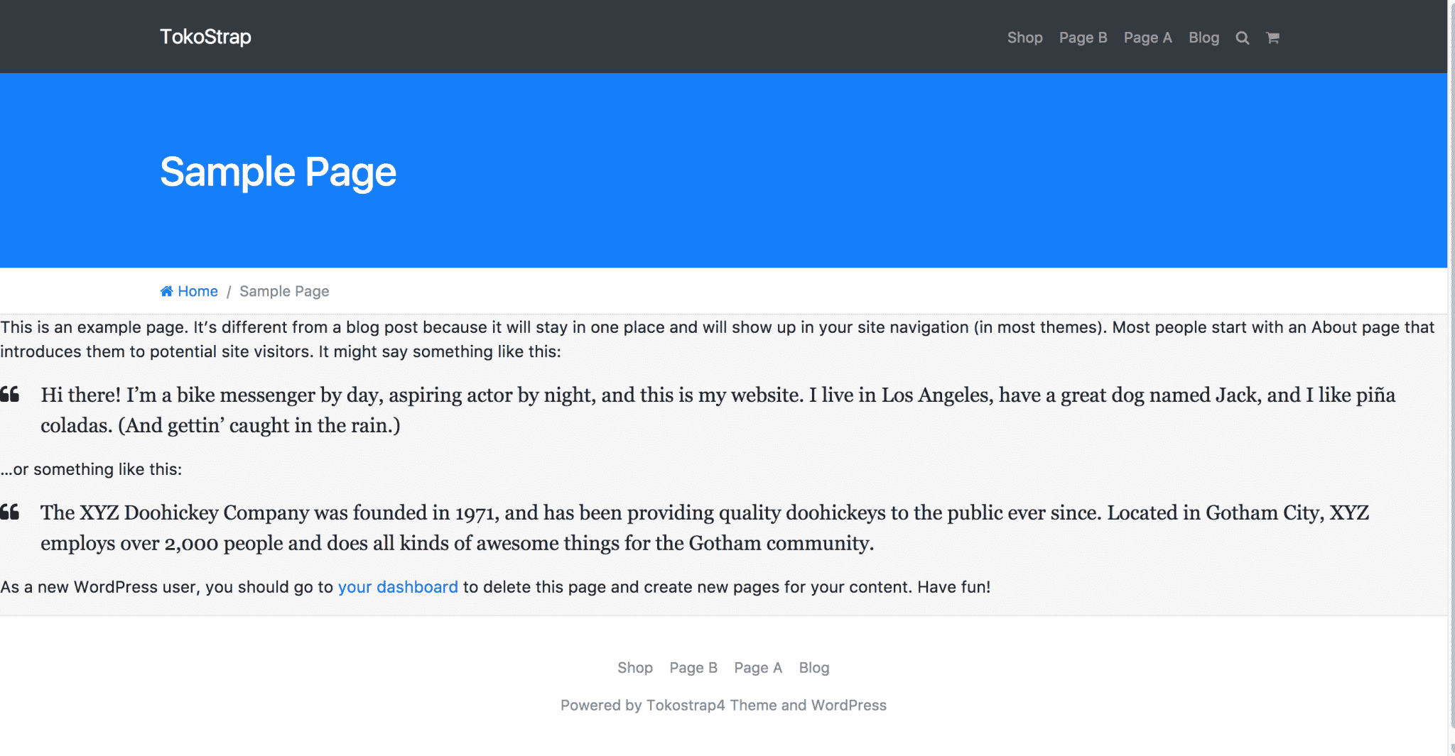Visit the Blog link in the footer

[x=814, y=667]
